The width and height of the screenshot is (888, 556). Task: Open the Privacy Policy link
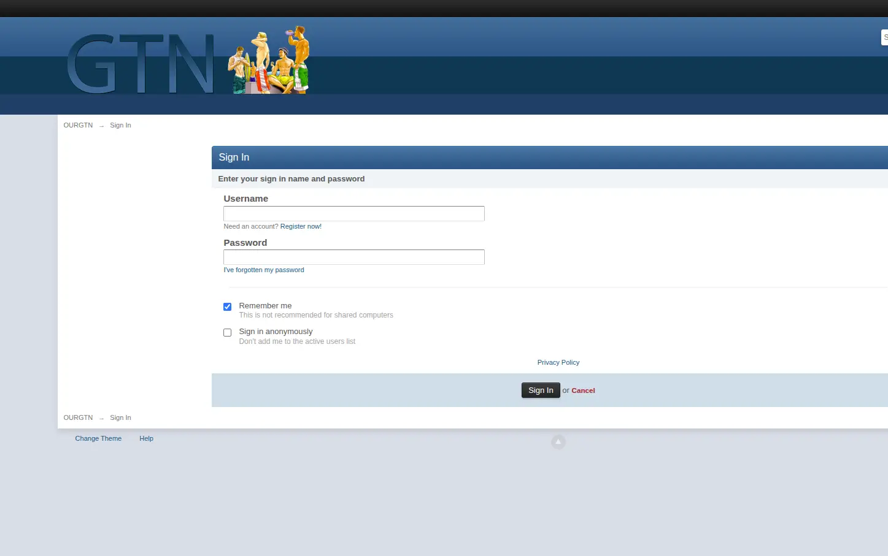click(558, 362)
